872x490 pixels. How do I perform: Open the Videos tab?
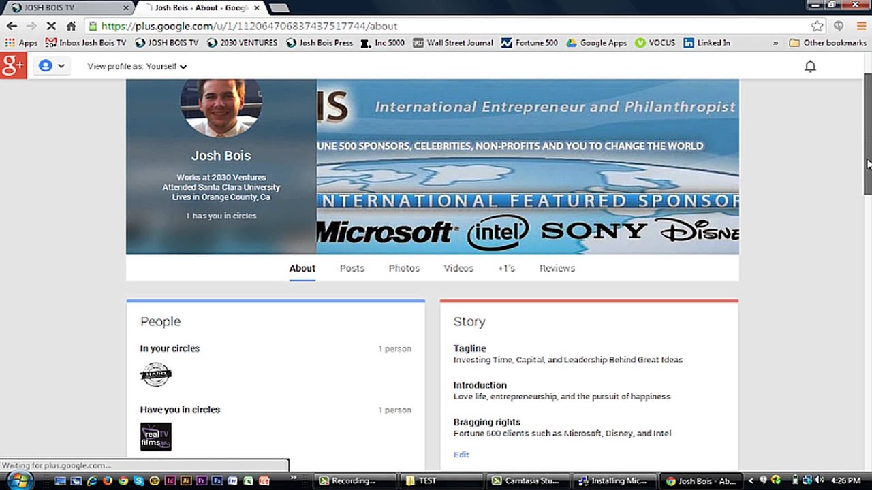(x=458, y=268)
